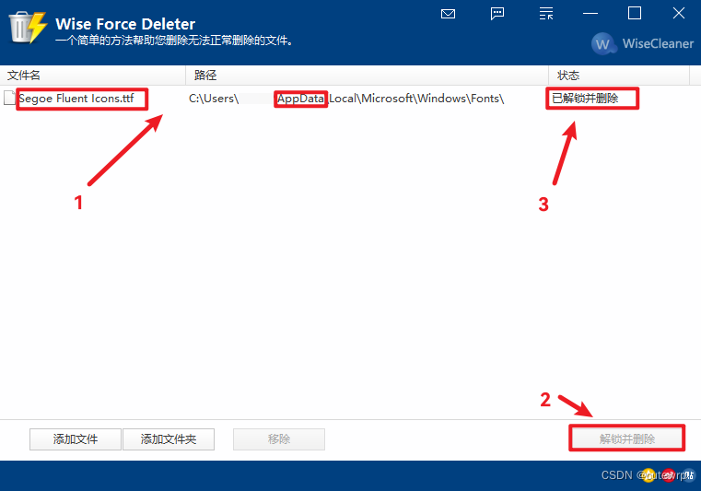Screen dimensions: 701x491
Task: Click the Wise Force Deleter trash can logo
Action: [x=28, y=28]
